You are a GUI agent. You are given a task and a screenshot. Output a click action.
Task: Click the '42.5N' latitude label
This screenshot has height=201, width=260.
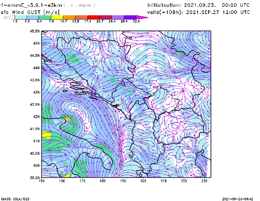point(35,104)
